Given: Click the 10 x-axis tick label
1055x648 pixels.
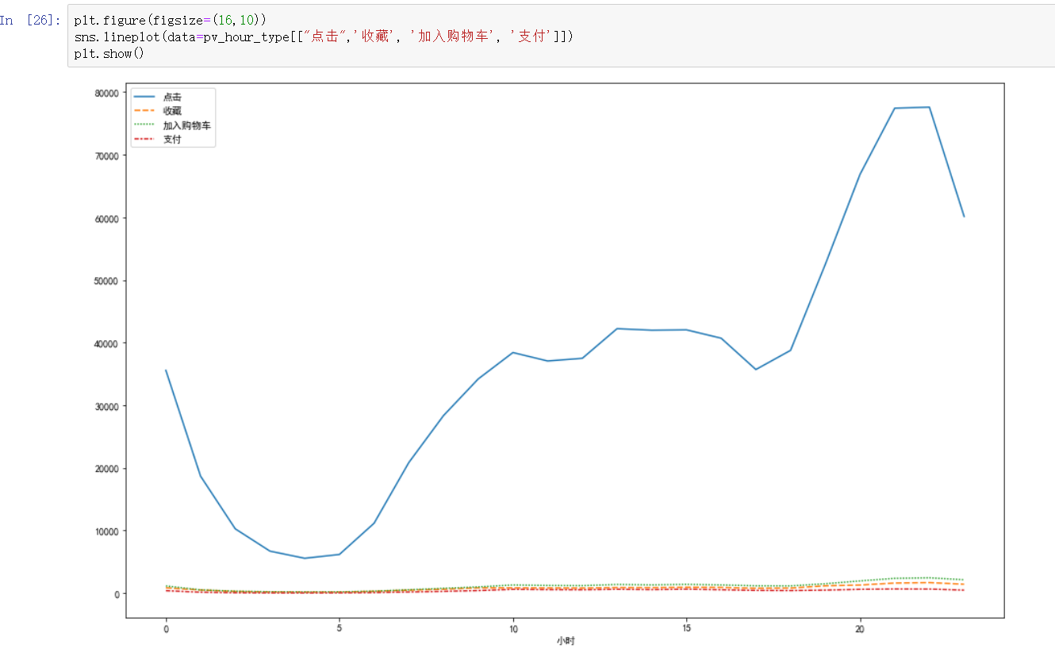Looking at the screenshot, I should (513, 628).
